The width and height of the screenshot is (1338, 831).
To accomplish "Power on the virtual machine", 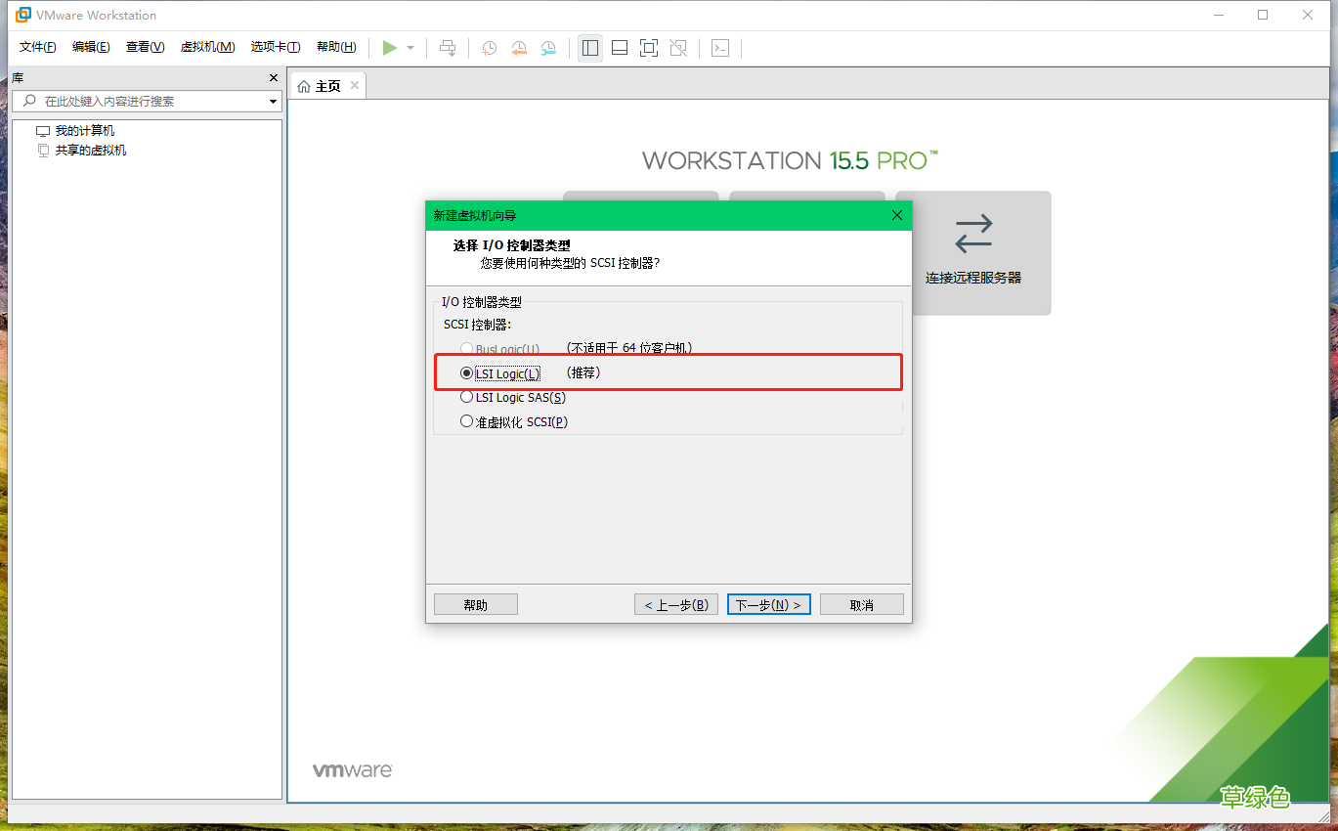I will [389, 47].
